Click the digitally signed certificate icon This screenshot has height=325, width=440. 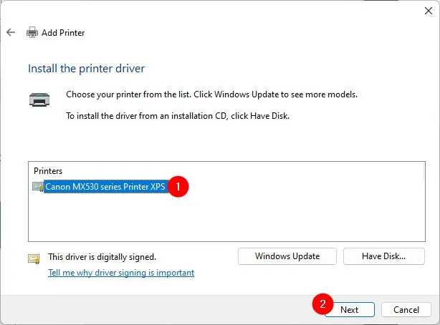click(34, 258)
